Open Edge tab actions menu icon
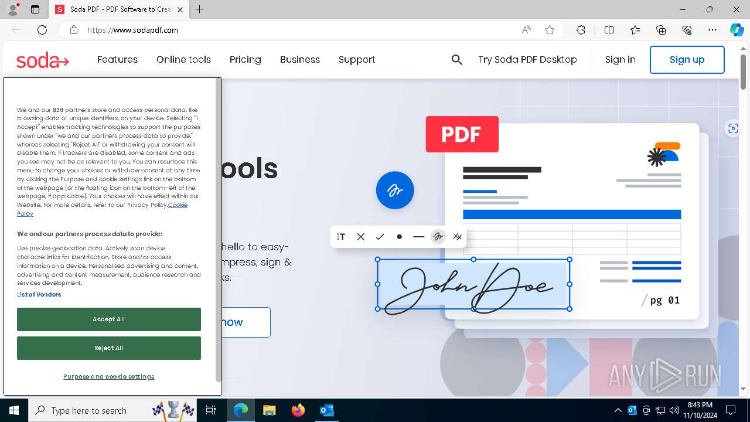This screenshot has height=422, width=750. click(x=35, y=9)
